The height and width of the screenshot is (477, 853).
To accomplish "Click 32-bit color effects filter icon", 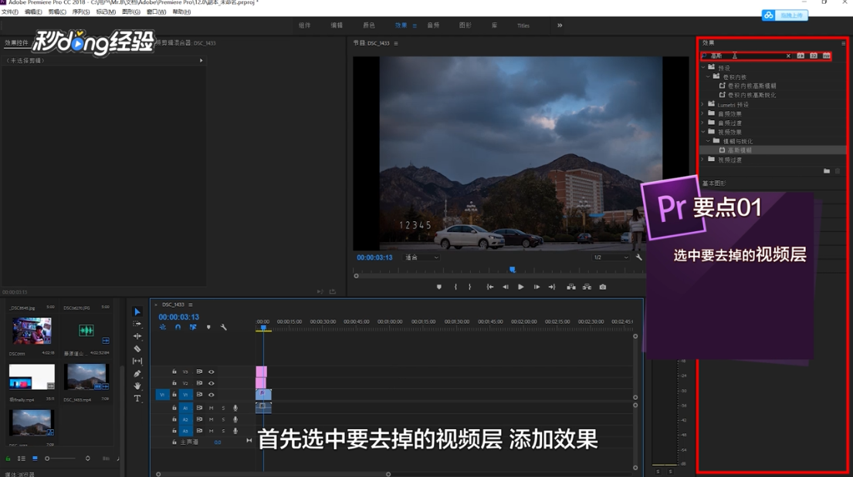I will point(814,55).
